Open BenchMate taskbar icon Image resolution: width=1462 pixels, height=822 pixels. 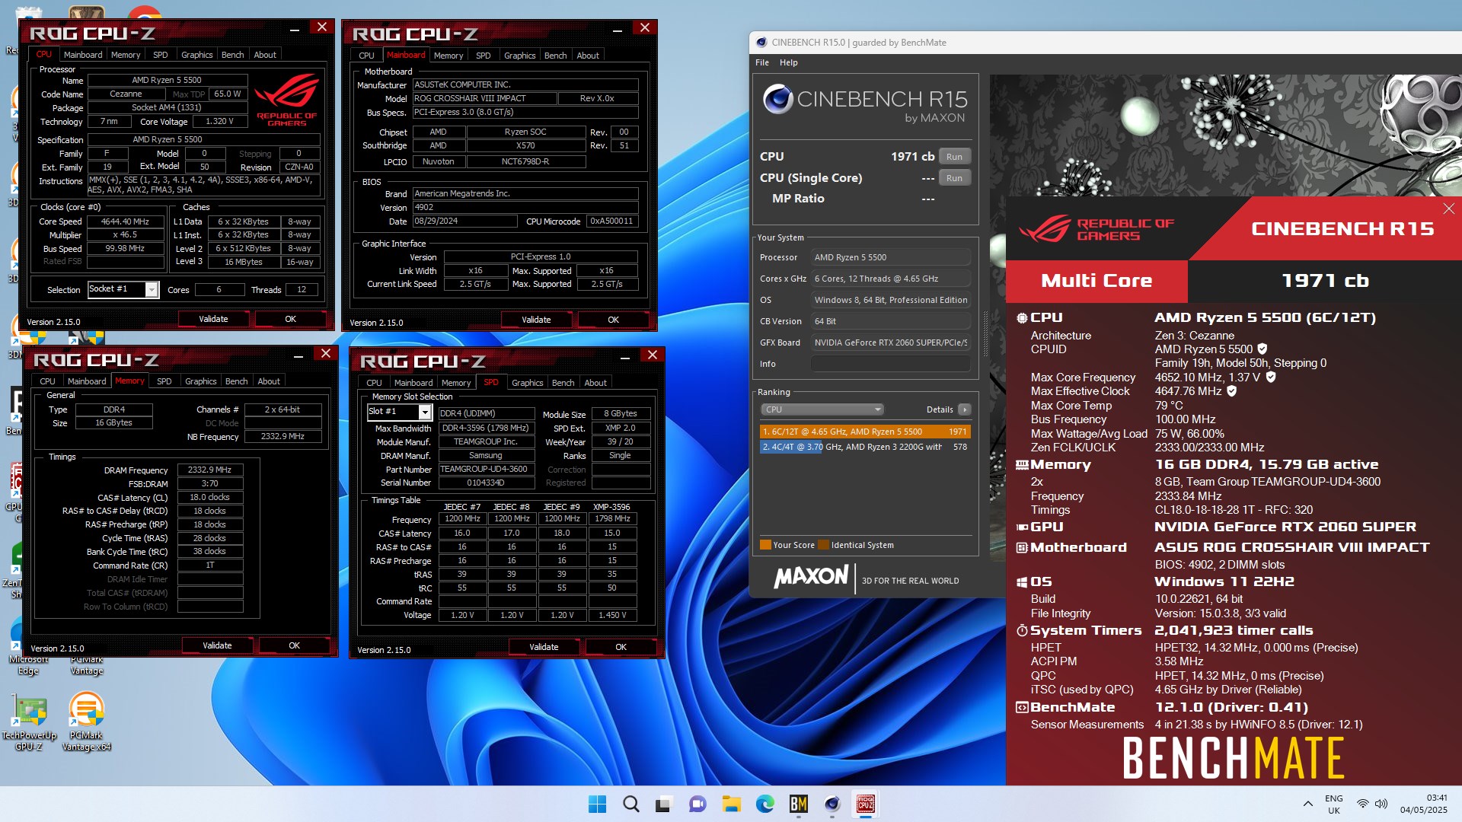tap(799, 804)
